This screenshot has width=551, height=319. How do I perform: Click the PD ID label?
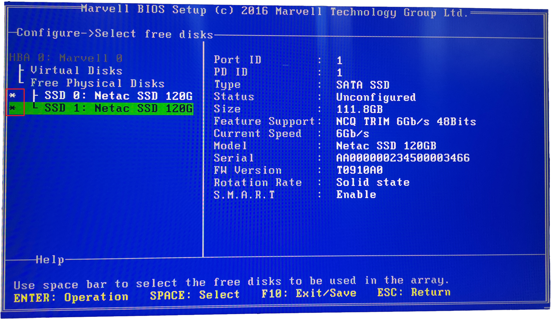[x=231, y=72]
